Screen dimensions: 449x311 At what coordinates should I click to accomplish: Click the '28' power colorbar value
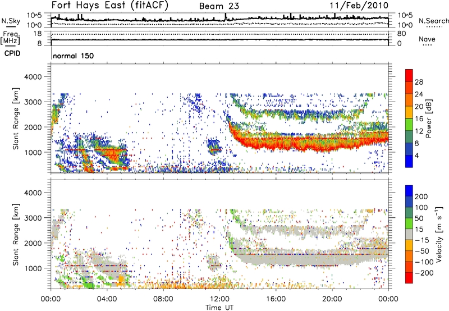[x=419, y=82]
